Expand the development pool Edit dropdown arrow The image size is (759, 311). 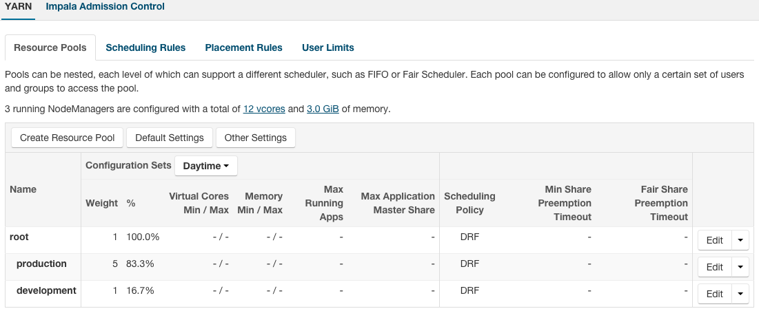pyautogui.click(x=740, y=294)
